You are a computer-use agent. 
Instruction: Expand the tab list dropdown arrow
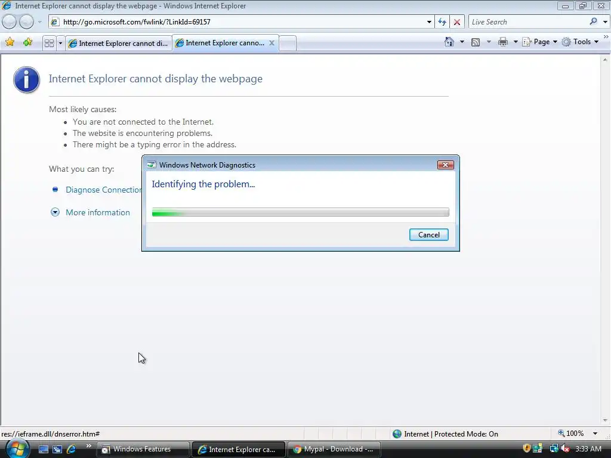(x=60, y=43)
